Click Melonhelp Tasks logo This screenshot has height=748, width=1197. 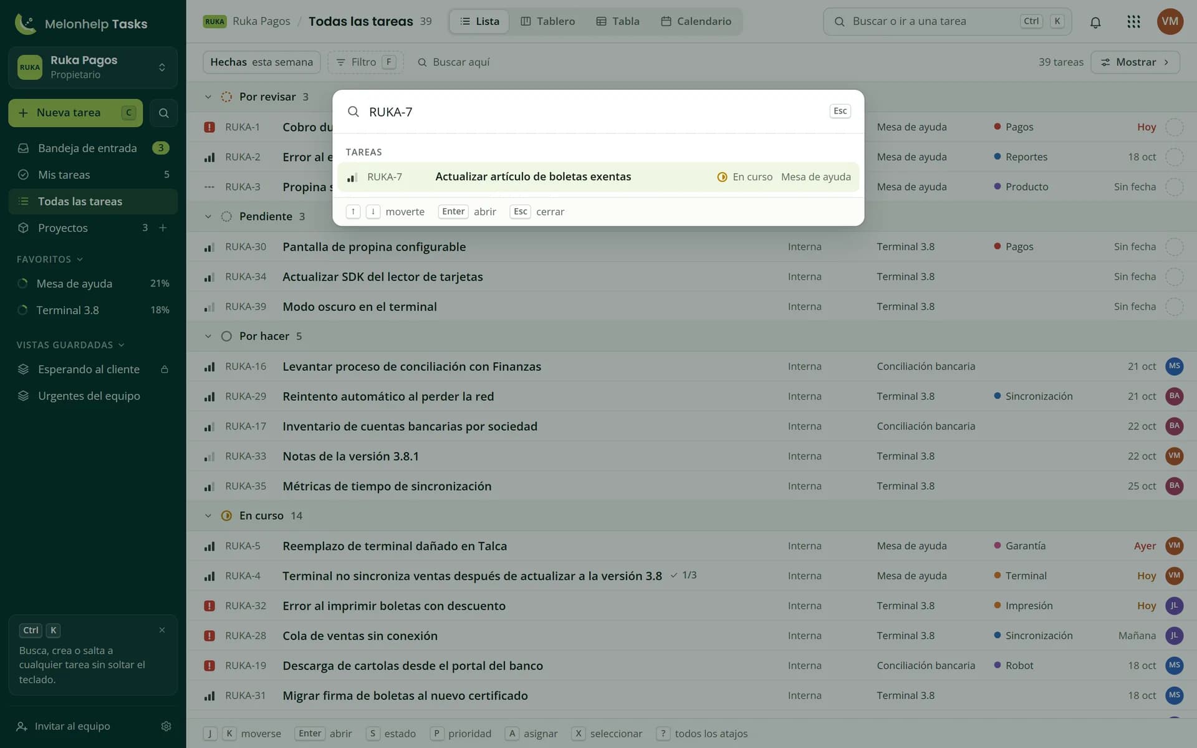(81, 24)
